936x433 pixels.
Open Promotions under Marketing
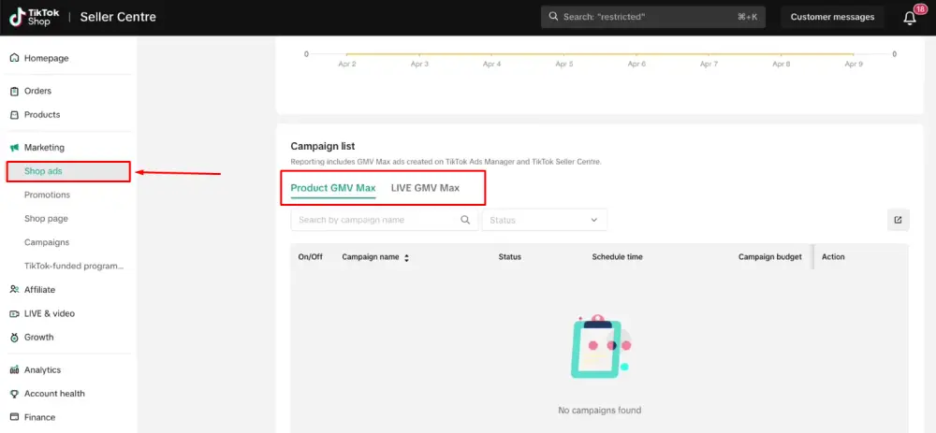[x=47, y=195]
